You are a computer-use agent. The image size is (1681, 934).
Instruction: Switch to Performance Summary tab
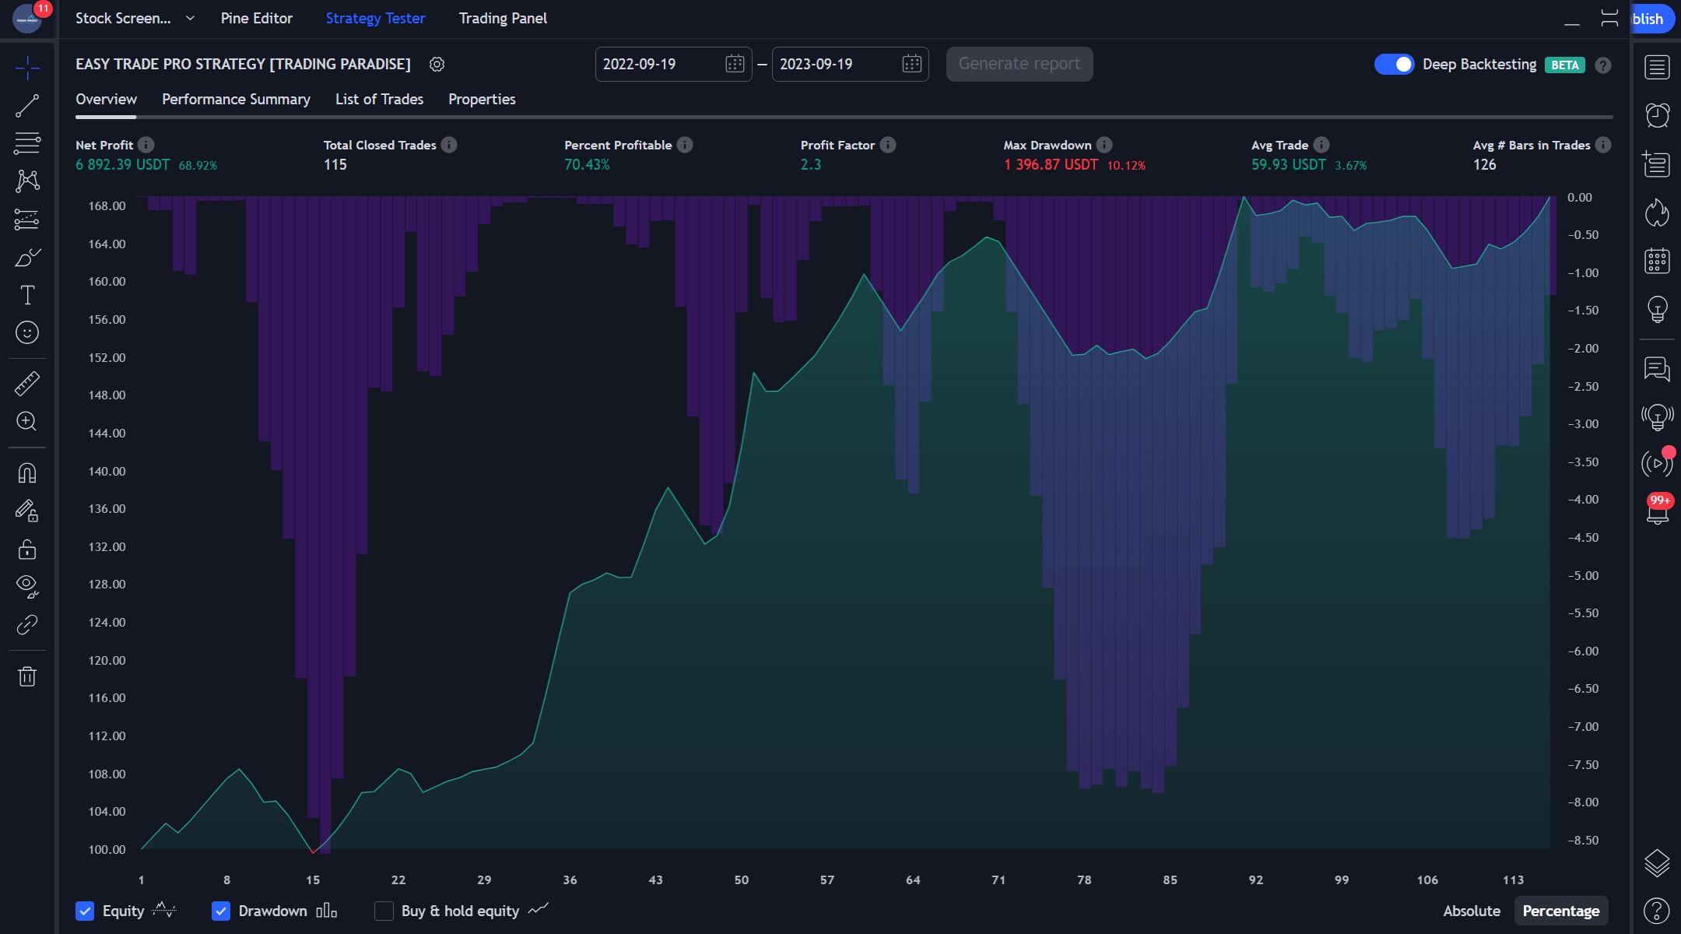tap(236, 99)
